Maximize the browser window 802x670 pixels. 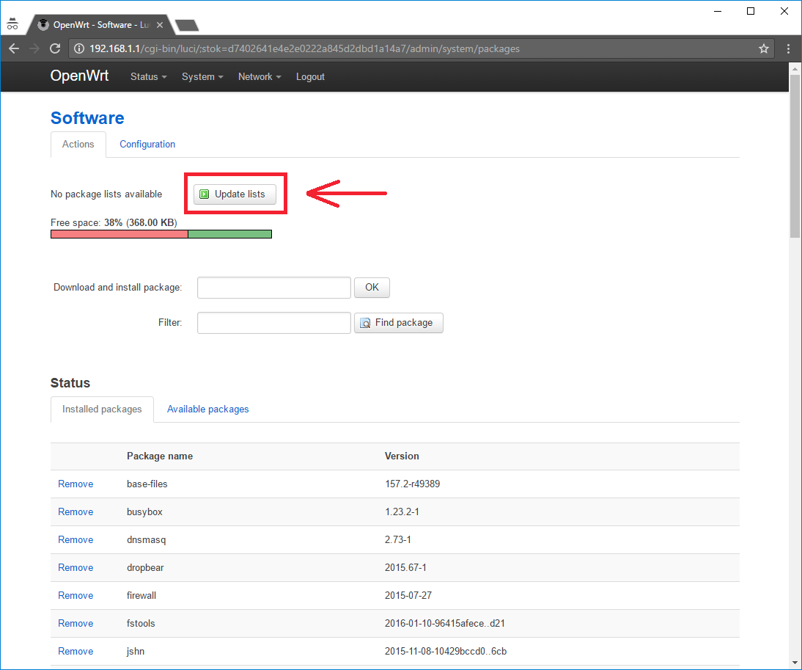point(751,11)
